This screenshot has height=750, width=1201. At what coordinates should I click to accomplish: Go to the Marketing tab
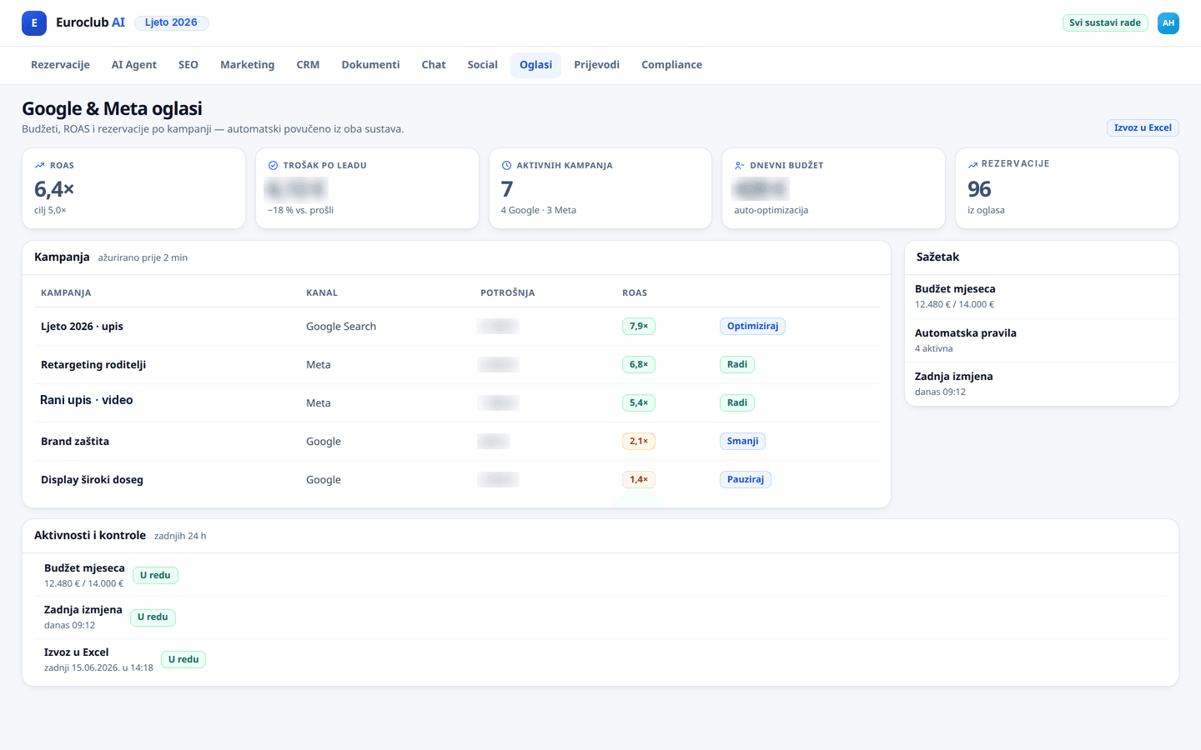click(x=247, y=65)
